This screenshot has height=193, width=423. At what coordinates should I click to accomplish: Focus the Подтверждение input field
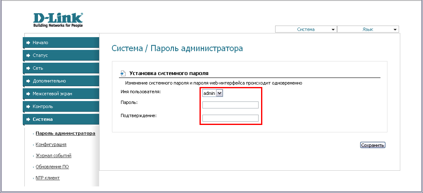[x=231, y=118]
